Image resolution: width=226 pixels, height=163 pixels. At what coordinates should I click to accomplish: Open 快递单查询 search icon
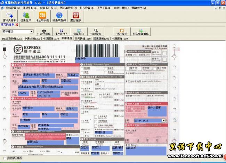59,16
